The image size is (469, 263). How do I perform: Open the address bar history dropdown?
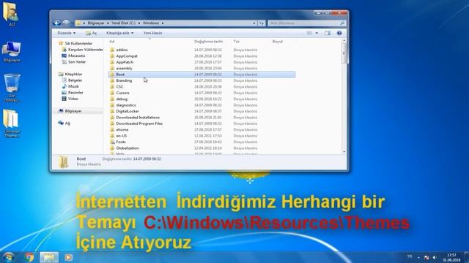pyautogui.click(x=254, y=23)
